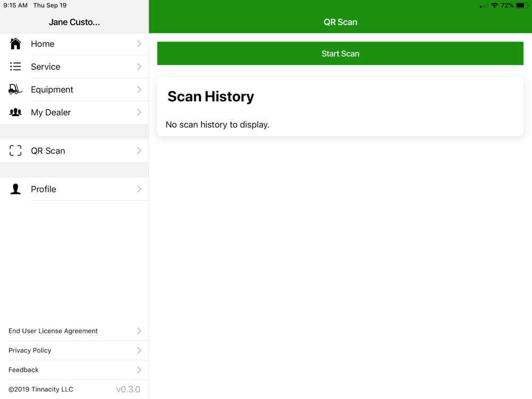Expand the Home row chevron
This screenshot has height=399, width=532.
[x=139, y=44]
